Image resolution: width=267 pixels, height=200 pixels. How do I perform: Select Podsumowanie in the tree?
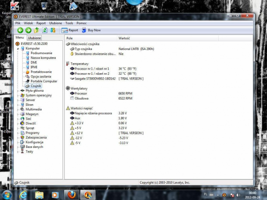tap(41, 53)
